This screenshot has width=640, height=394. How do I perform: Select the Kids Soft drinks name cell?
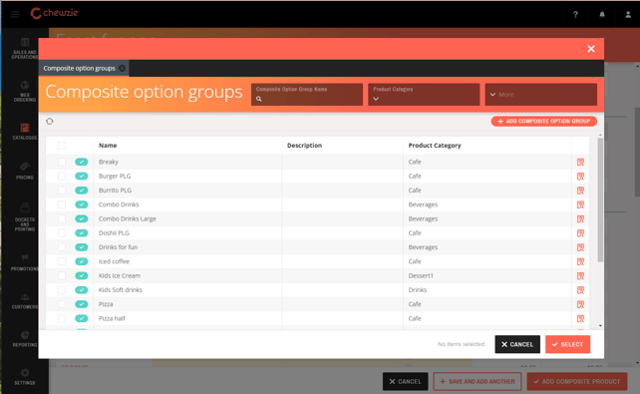121,290
